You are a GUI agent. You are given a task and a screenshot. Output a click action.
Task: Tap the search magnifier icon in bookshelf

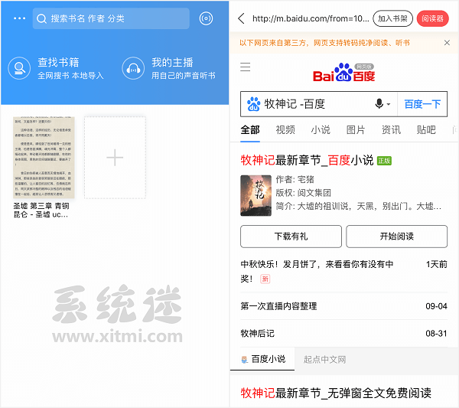click(41, 18)
